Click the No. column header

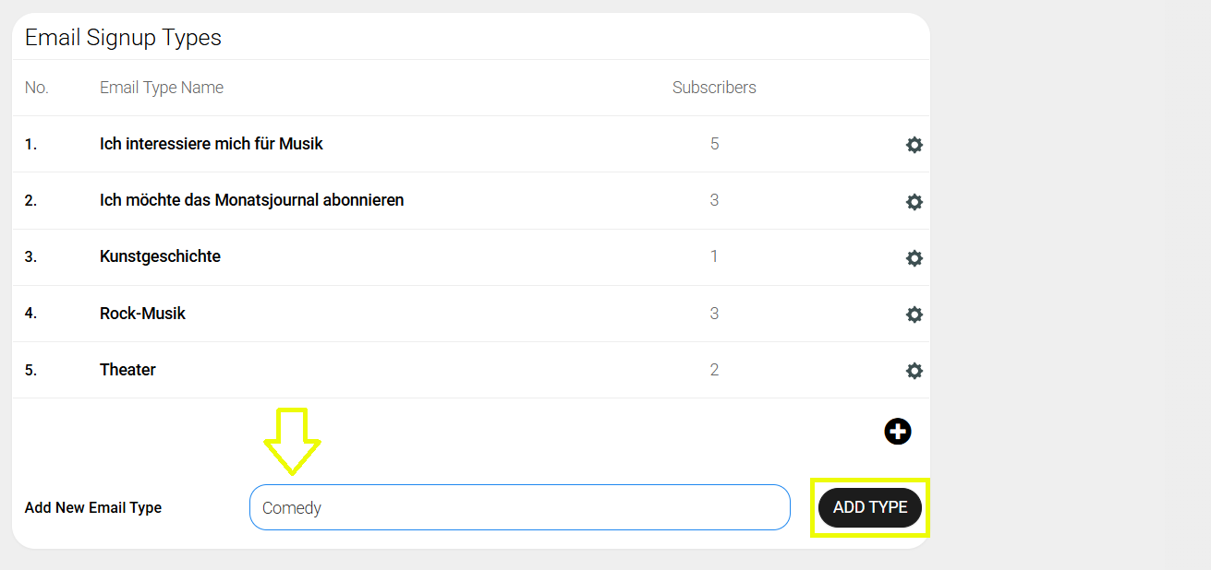point(37,88)
